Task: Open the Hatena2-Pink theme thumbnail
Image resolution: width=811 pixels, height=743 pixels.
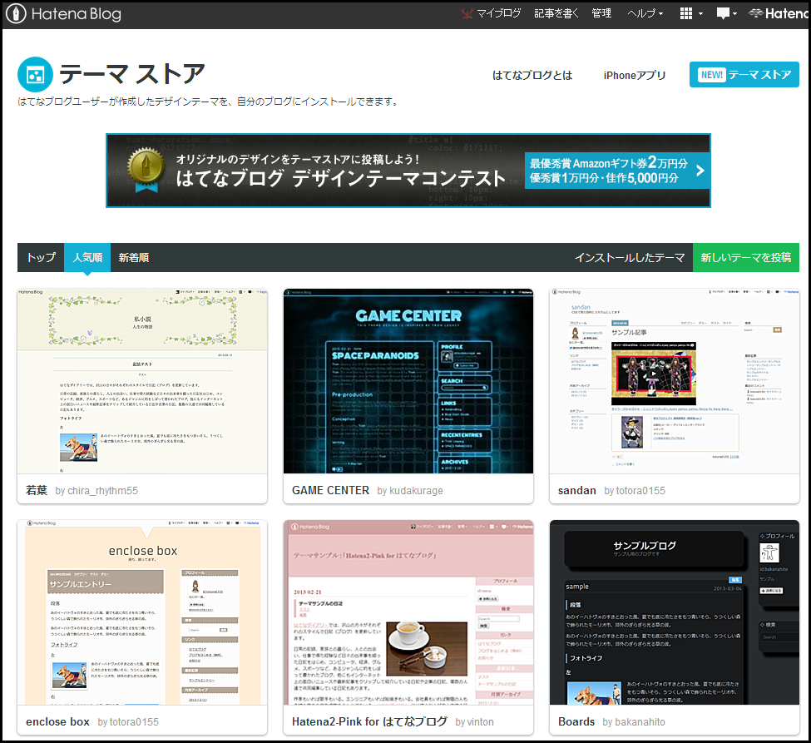Action: tap(408, 612)
